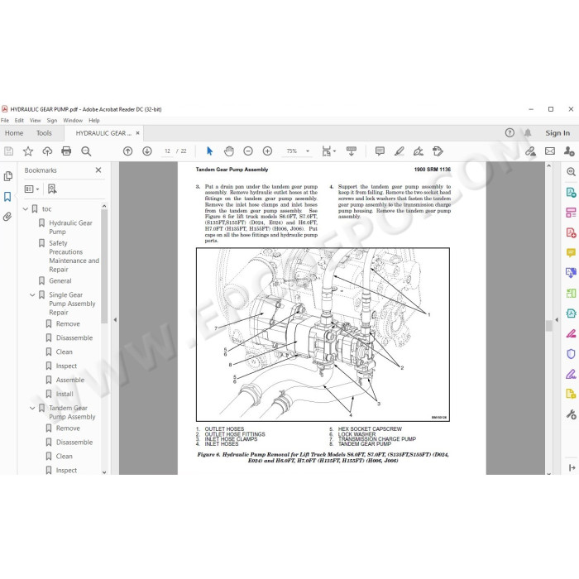The height and width of the screenshot is (579, 579).
Task: Go to previous page arrow
Action: tap(127, 151)
